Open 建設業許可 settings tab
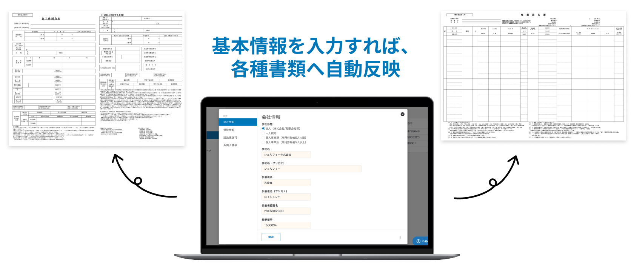 click(x=238, y=138)
